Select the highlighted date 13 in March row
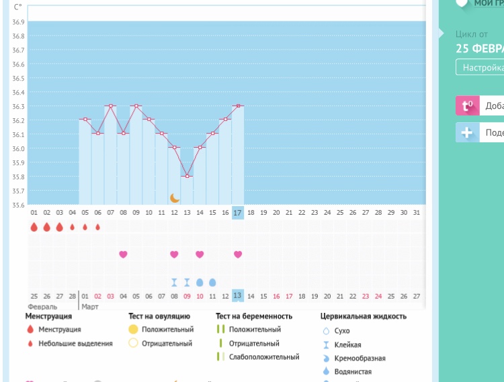The width and height of the screenshot is (504, 382). 237,296
